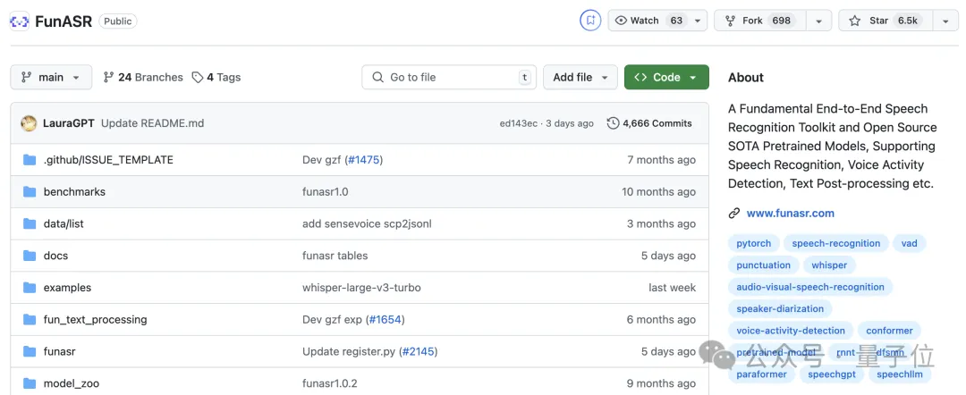Open the green Code dropdown button
This screenshot has height=395, width=966.
click(666, 77)
